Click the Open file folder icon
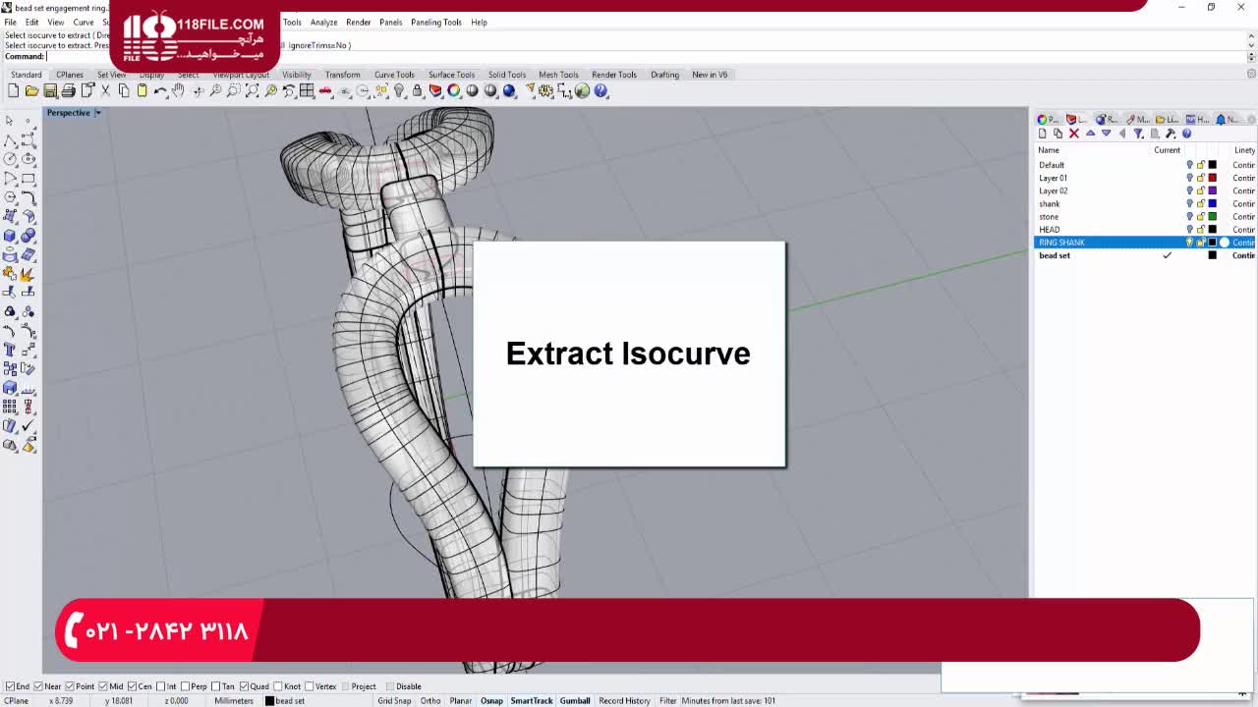 pyautogui.click(x=31, y=91)
